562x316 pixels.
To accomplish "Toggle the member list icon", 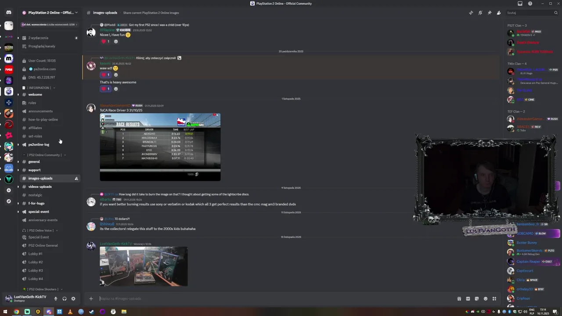I will [x=499, y=13].
